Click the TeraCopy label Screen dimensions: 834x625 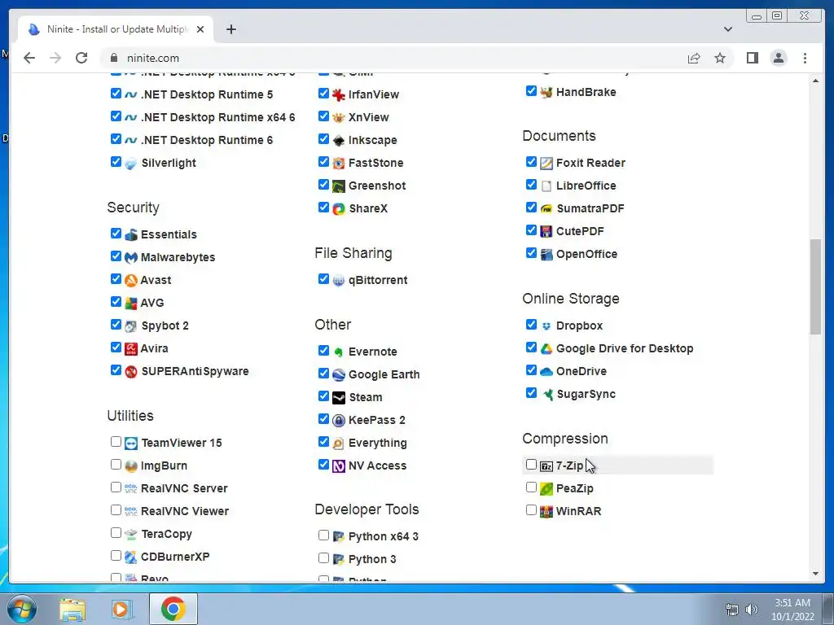click(x=166, y=534)
